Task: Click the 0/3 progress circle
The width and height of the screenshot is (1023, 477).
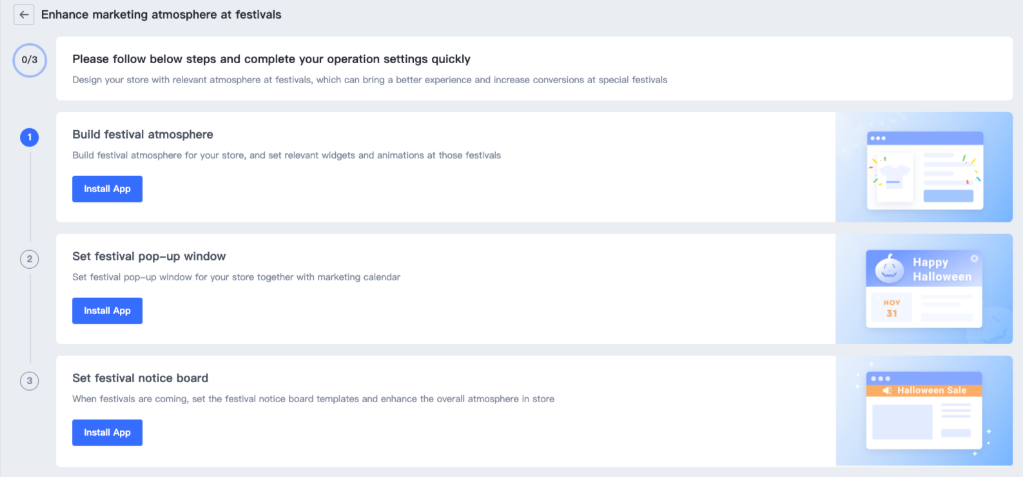Action: (x=30, y=60)
